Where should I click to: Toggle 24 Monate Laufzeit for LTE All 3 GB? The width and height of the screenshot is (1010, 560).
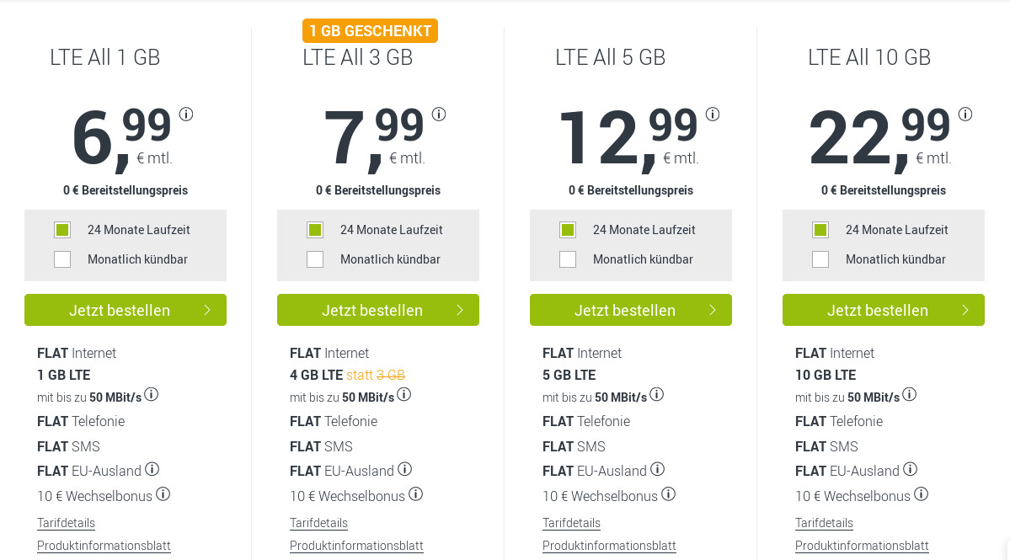click(x=315, y=230)
